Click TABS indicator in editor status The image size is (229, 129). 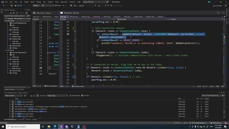(217, 86)
